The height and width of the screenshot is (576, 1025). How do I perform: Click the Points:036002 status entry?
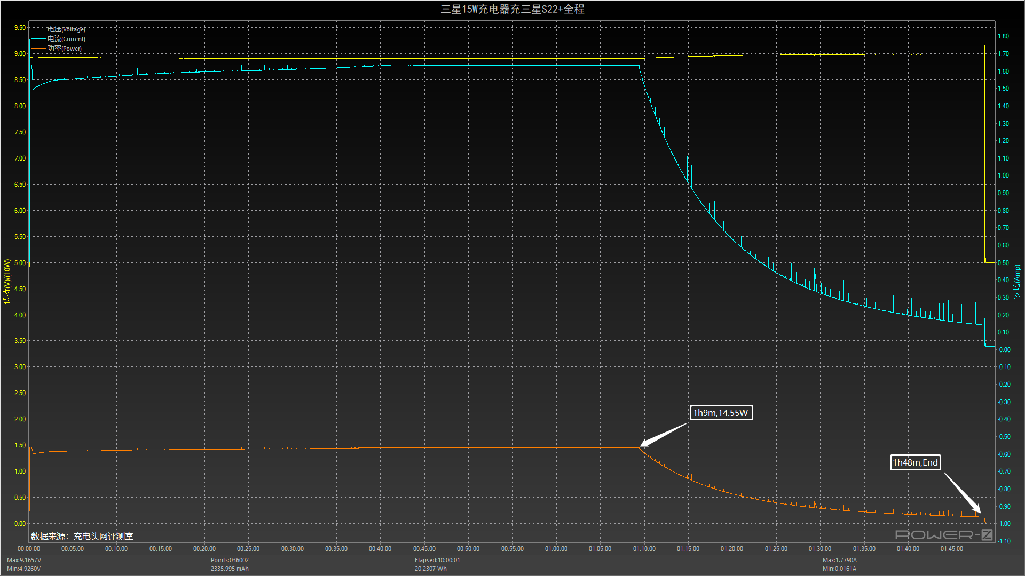tap(230, 560)
